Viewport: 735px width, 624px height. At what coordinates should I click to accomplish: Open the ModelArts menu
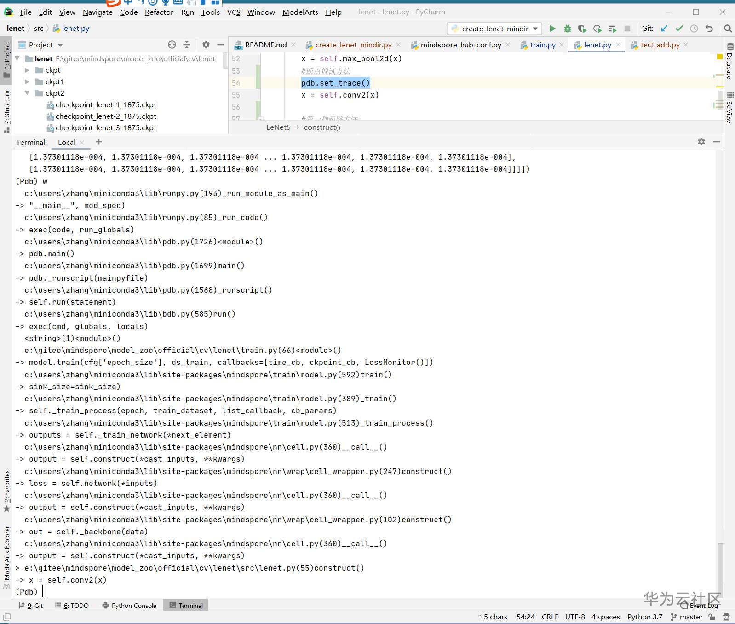tap(300, 12)
